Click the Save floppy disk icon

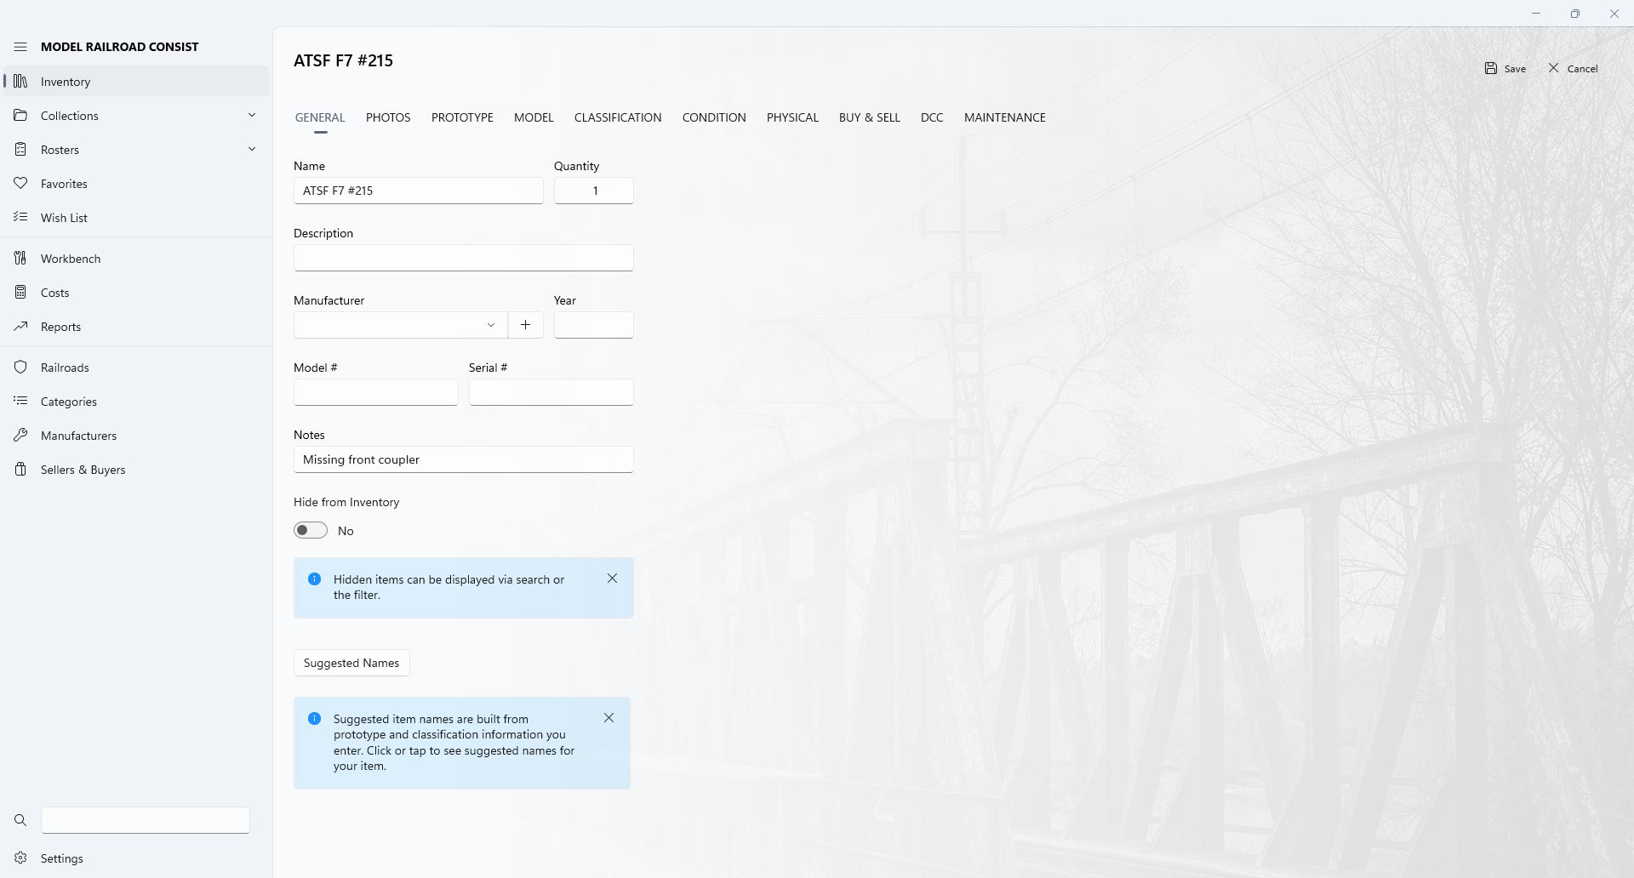[x=1491, y=68]
